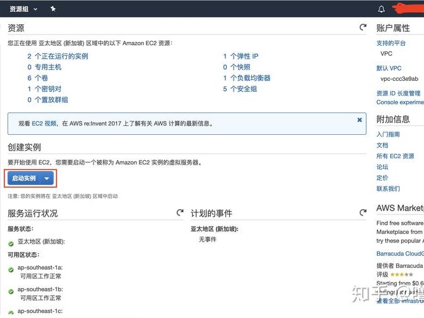The image size is (424, 318).
Task: Click ap-southeast-1c zone text
Action: (40, 311)
